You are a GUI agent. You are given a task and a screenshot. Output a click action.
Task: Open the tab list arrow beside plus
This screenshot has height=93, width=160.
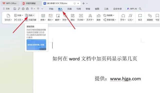point(87,3)
